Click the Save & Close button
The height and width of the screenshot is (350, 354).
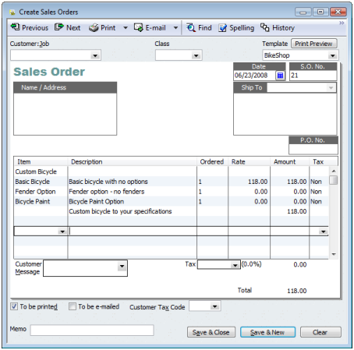point(211,332)
